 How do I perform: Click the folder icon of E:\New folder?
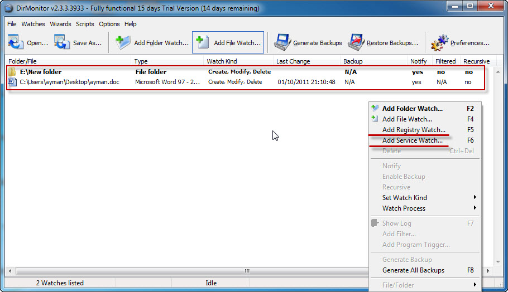12,72
